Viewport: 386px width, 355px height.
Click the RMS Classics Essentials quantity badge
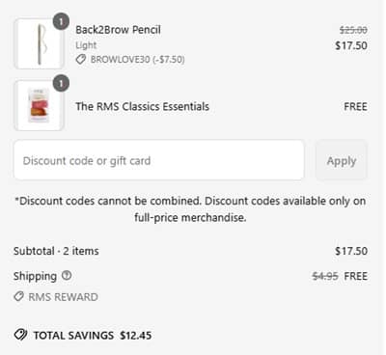61,84
